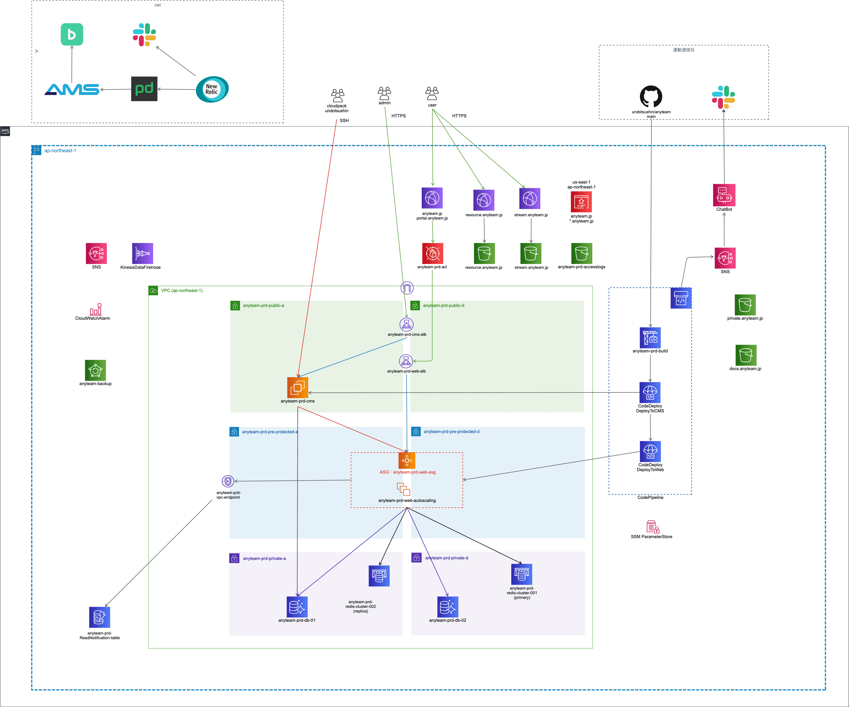
Task: Select the resource.anyteam.jp S3 bucket icon
Action: (484, 253)
